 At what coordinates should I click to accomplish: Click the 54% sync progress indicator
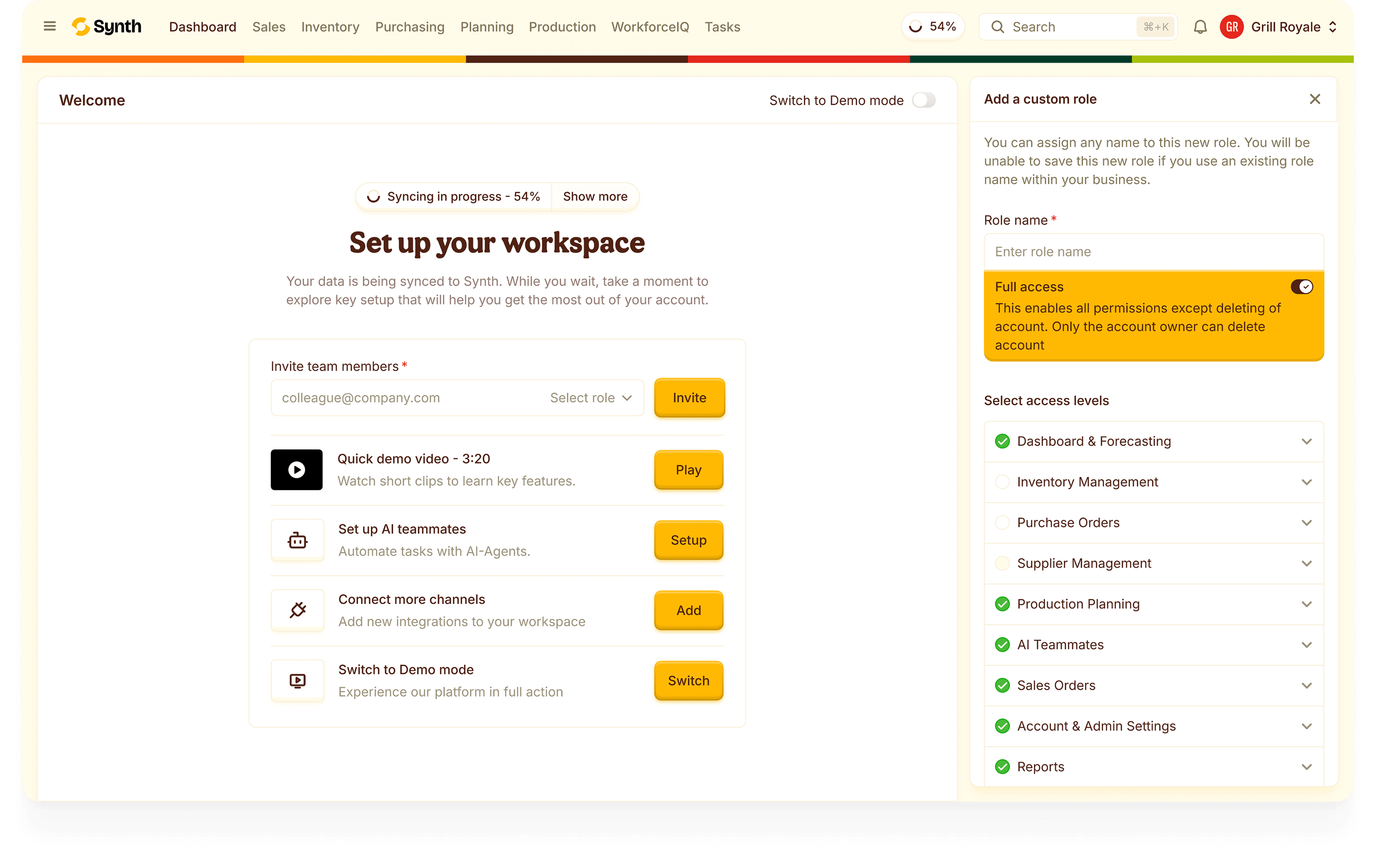click(x=933, y=26)
